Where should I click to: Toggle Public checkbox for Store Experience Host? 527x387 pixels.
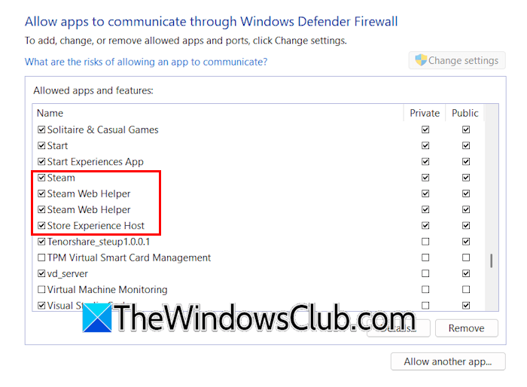(465, 225)
